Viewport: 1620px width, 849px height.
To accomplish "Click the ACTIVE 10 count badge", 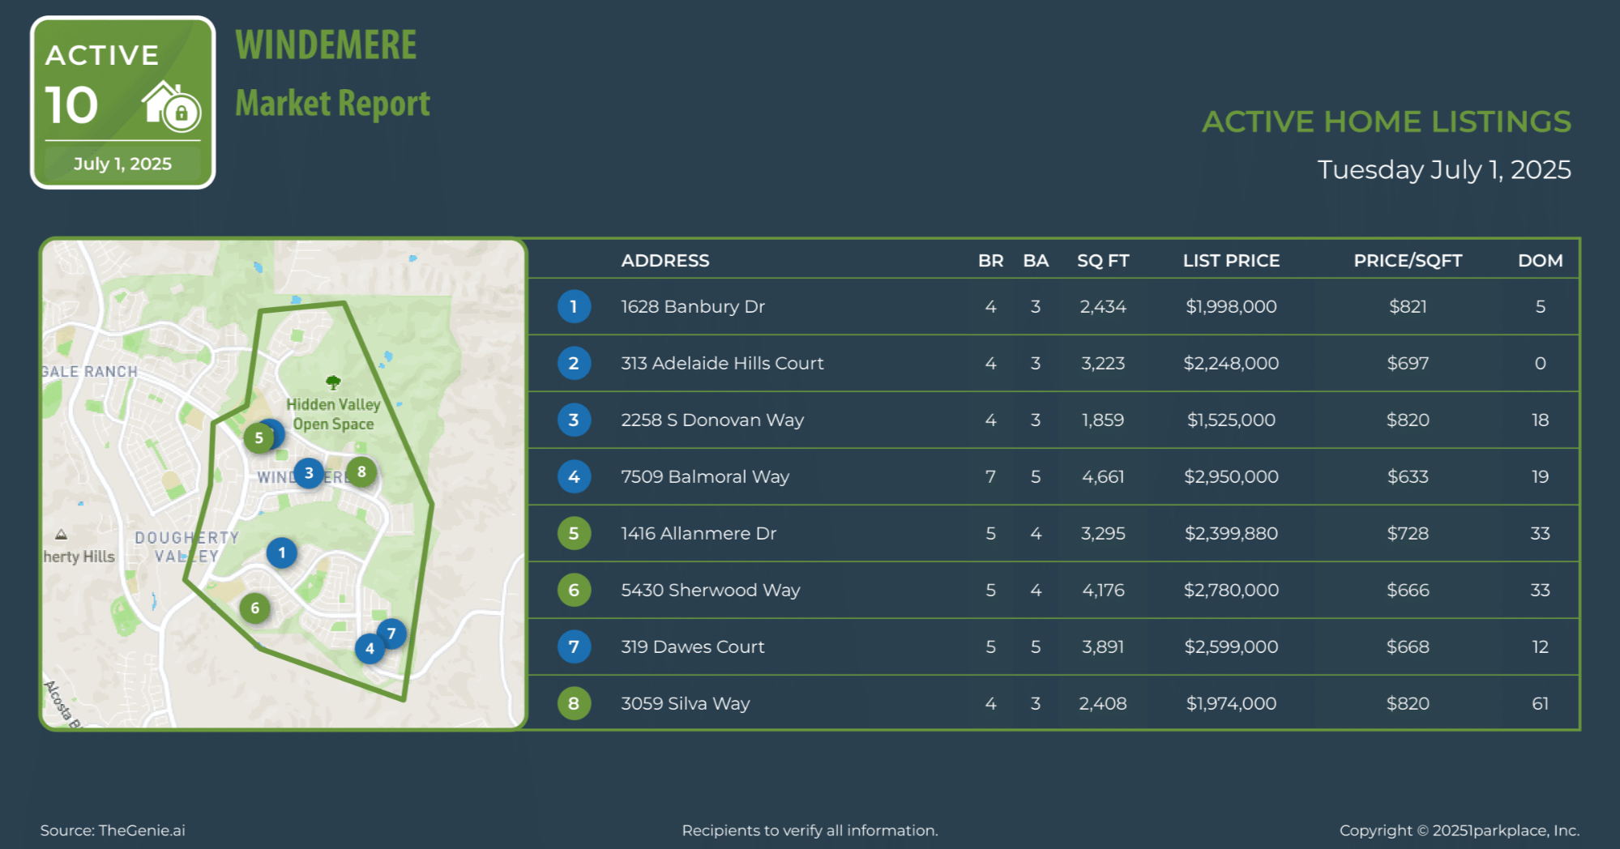I will pos(123,103).
